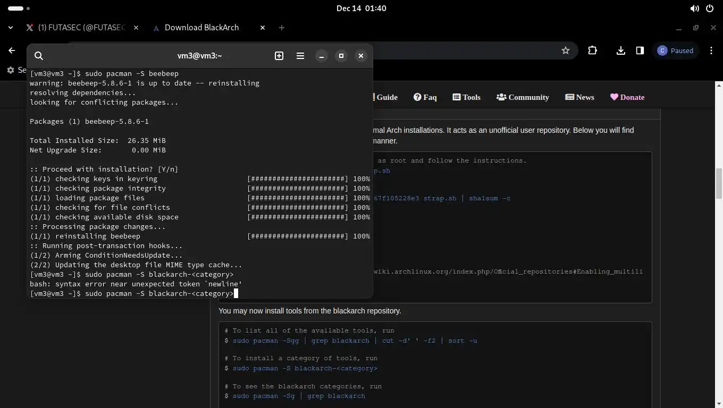Open the browser three-dot menu
The height and width of the screenshot is (408, 723).
point(711,50)
